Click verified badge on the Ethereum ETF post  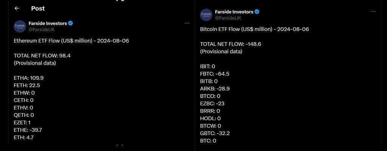pos(71,23)
